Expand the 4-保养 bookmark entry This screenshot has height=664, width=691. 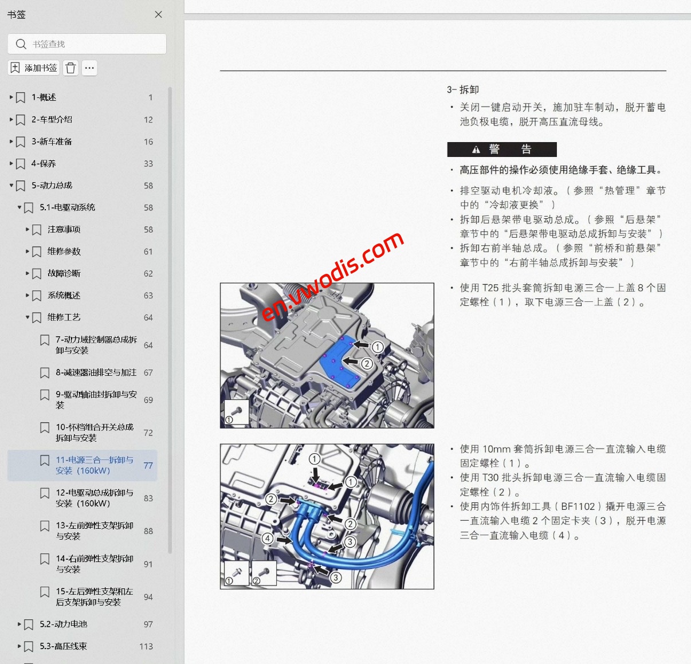(11, 163)
